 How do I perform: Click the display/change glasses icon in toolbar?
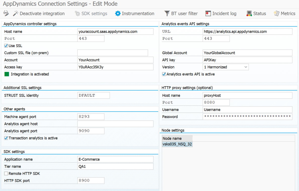[6, 13]
